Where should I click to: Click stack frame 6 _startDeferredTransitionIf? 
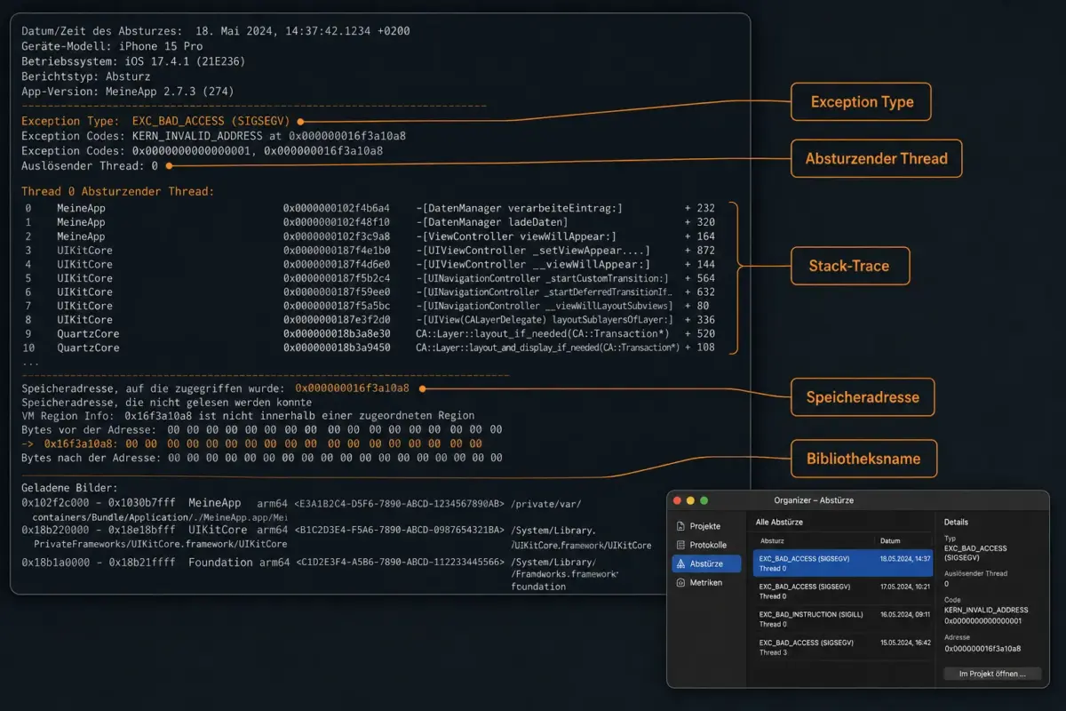pyautogui.click(x=370, y=292)
